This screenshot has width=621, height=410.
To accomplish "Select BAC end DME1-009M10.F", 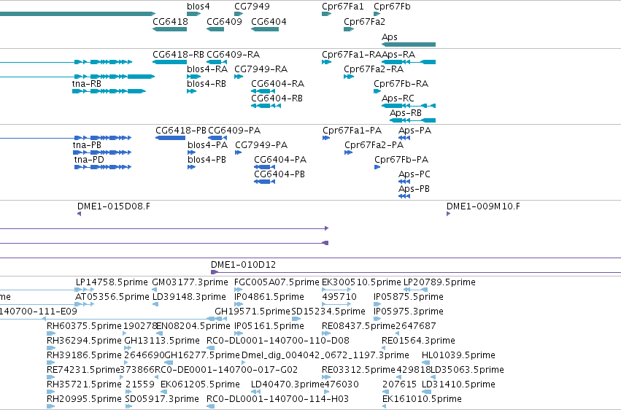I will 484,206.
